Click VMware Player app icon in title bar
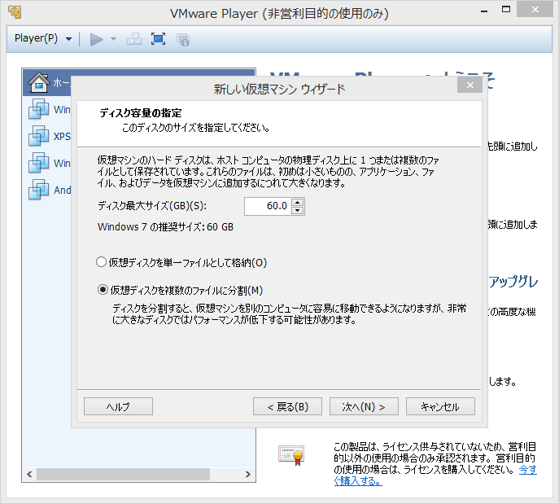Viewport: 559px width, 504px height. (x=15, y=11)
